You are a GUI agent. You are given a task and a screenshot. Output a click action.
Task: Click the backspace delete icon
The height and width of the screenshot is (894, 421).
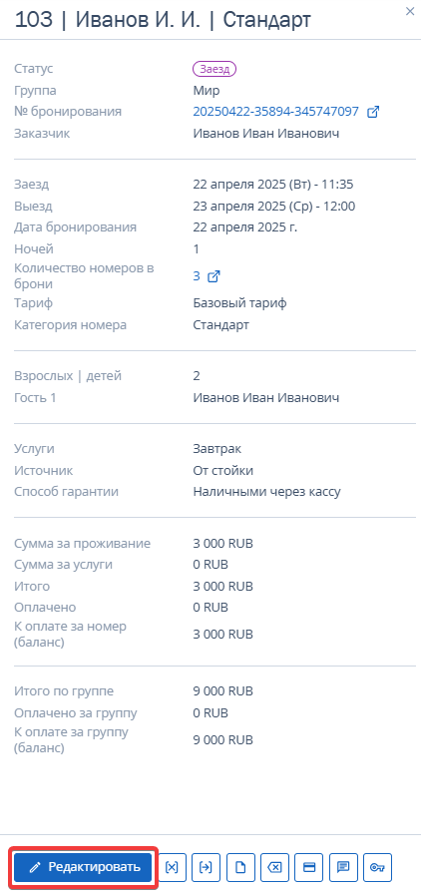click(275, 867)
